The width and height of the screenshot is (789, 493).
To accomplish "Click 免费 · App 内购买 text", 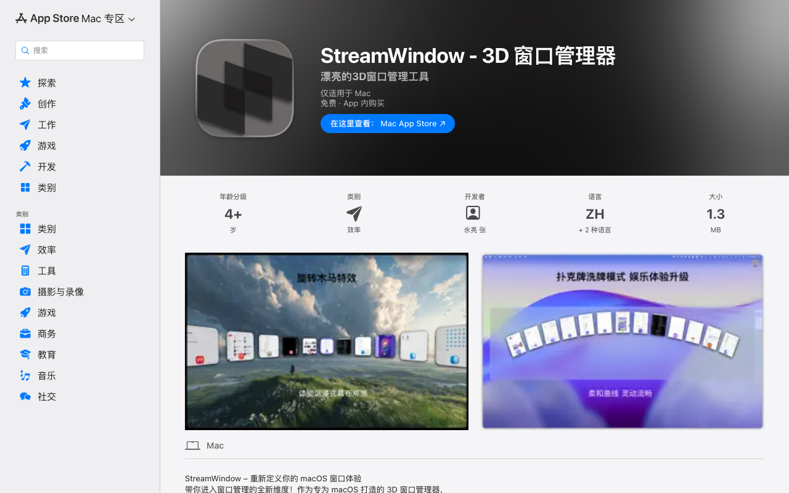I will coord(352,103).
